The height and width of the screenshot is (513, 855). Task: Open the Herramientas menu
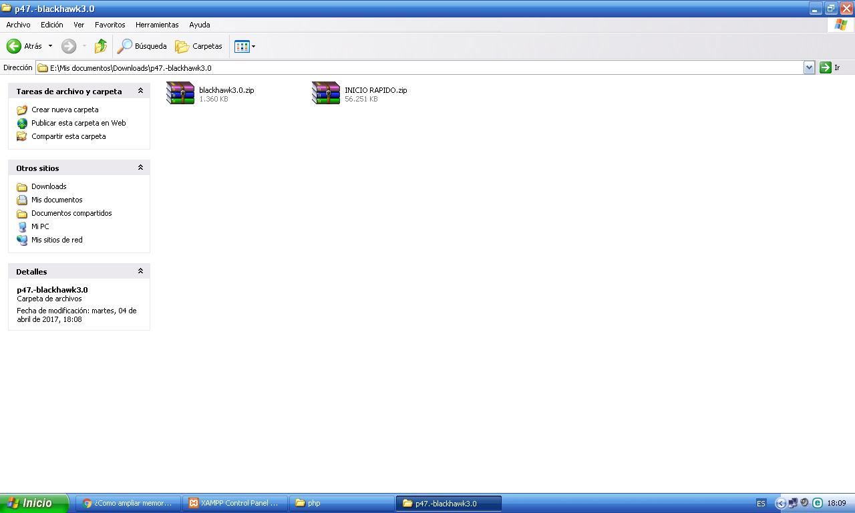[157, 25]
